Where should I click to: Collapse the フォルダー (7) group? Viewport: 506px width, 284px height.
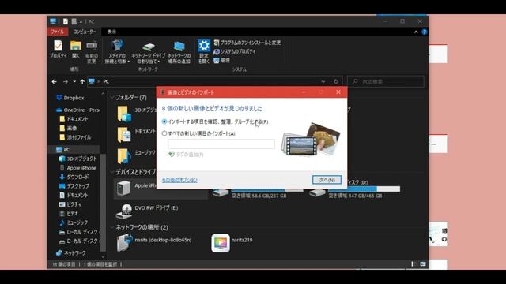tap(112, 98)
